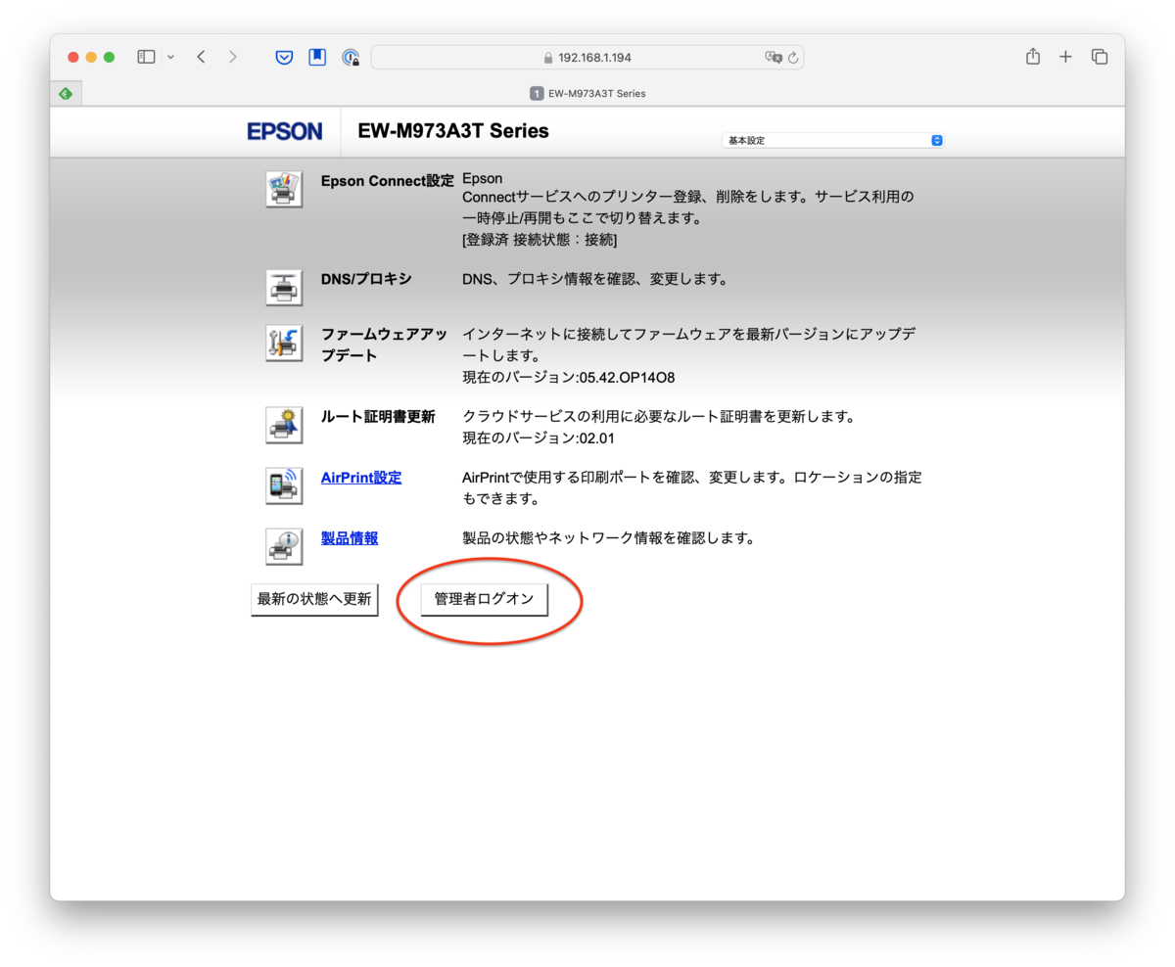The image size is (1175, 967).
Task: Click the DNS/プロキシ printer icon
Action: (284, 288)
